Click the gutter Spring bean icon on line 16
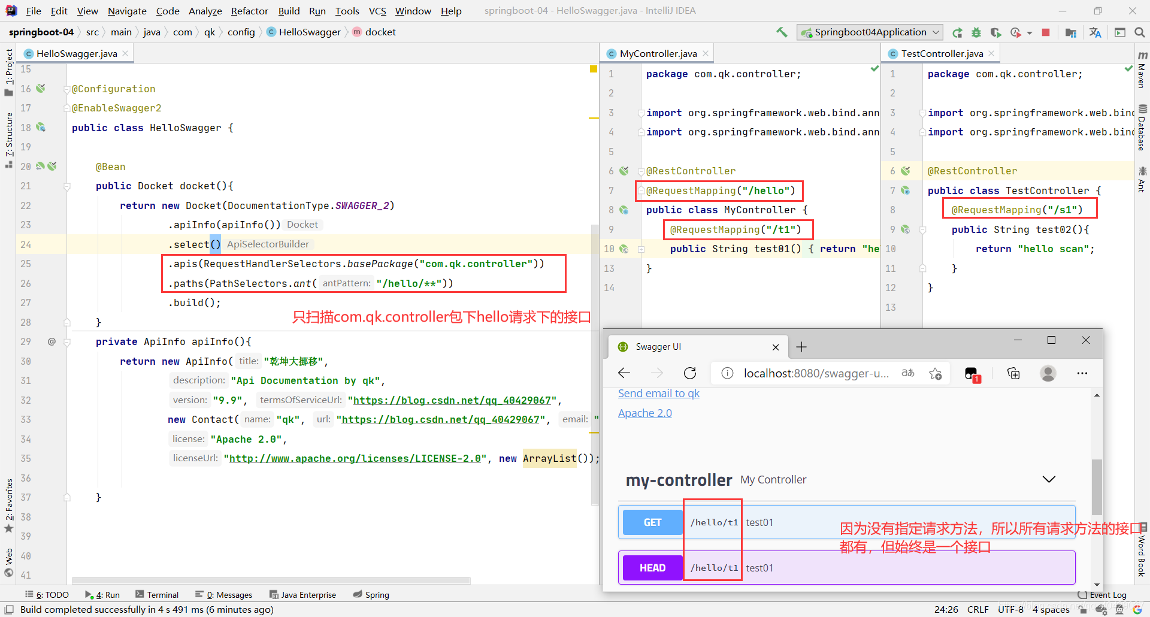The image size is (1150, 617). click(41, 89)
